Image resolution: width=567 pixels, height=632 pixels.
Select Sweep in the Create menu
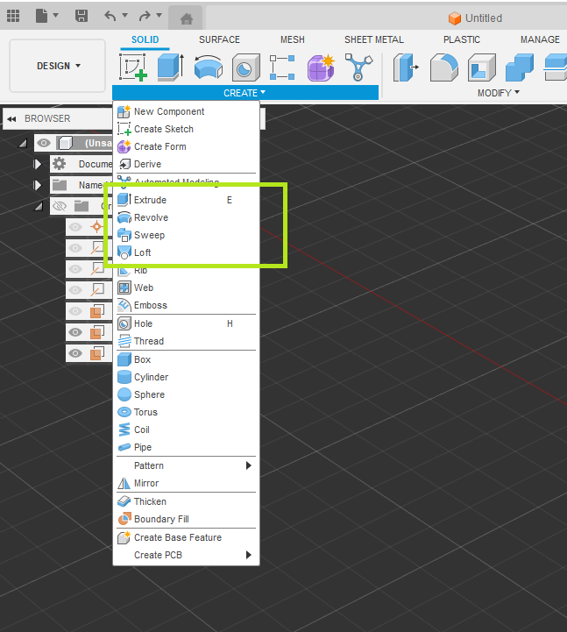[x=186, y=235]
